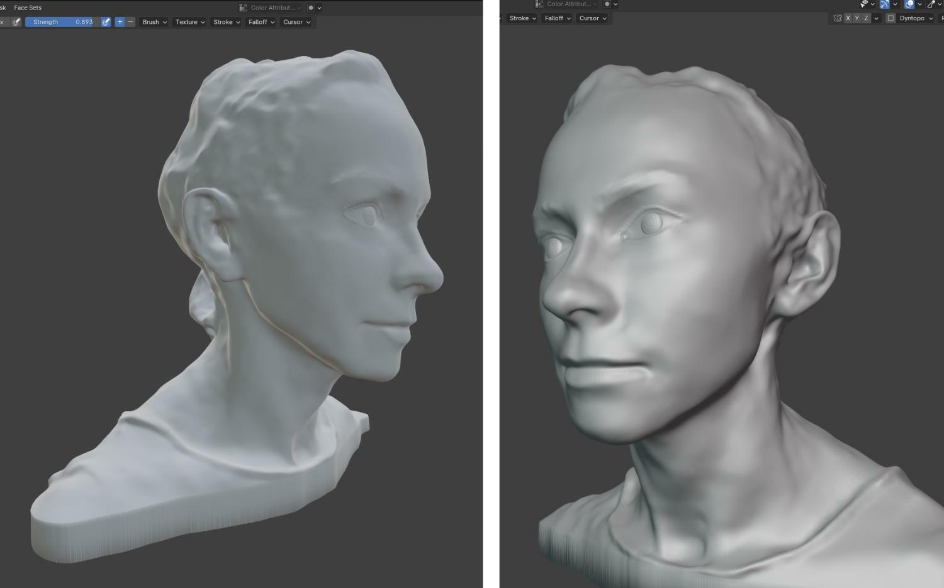Expand the Texture dropdown
Viewport: 944px width, 588px height.
tap(190, 22)
